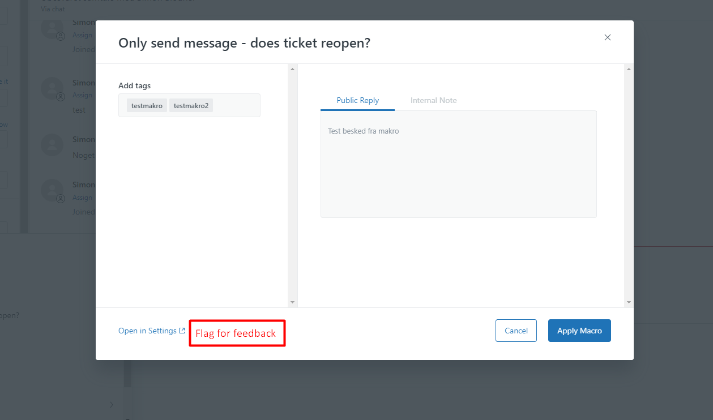Click the avatar beside the 'test' chat message
The width and height of the screenshot is (713, 420).
coord(52,88)
